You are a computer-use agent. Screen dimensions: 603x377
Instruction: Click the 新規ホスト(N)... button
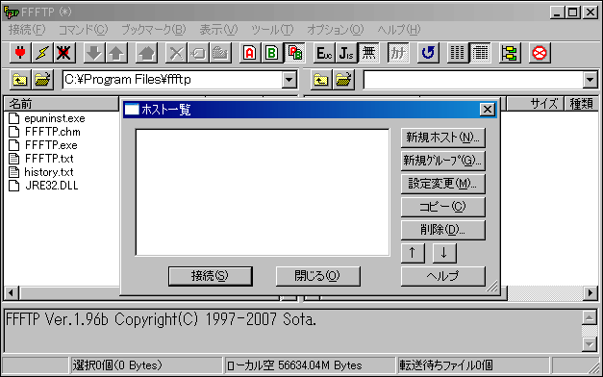(443, 138)
